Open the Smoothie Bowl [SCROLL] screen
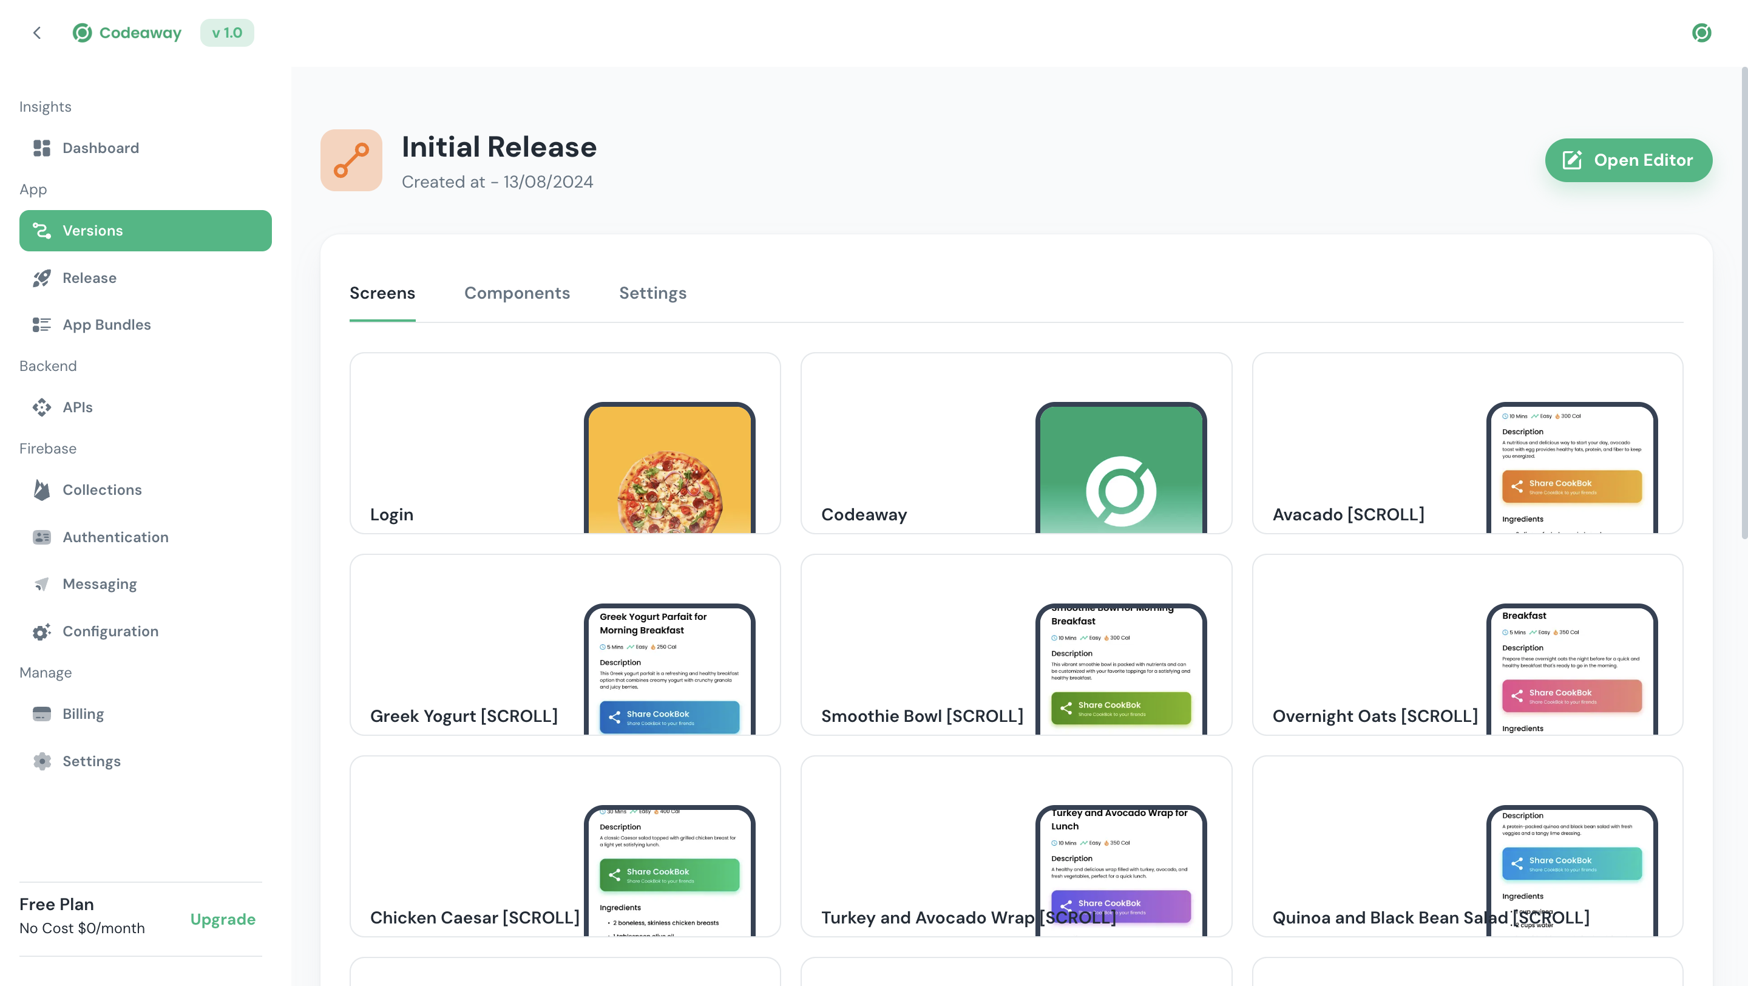The height and width of the screenshot is (986, 1748). click(x=1016, y=645)
